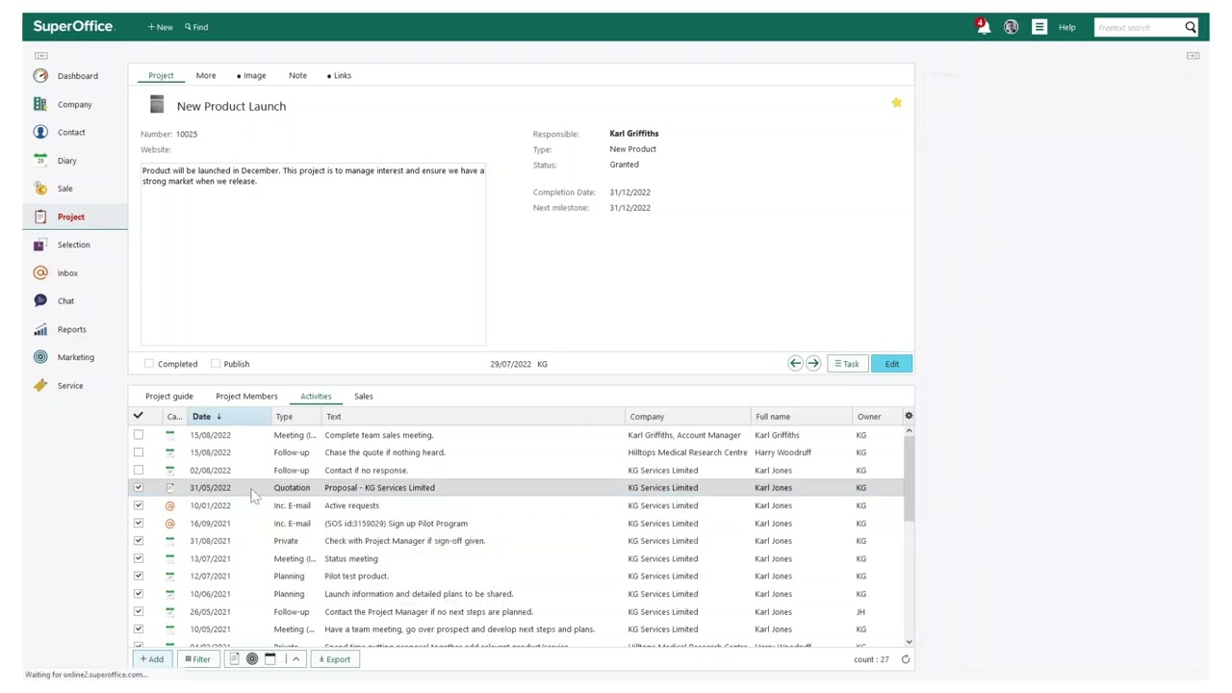The height and width of the screenshot is (693, 1232).
Task: Open the Help link
Action: click(1066, 27)
